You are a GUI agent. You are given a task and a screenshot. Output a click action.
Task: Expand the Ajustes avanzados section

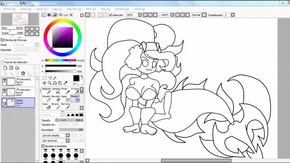click(43, 146)
